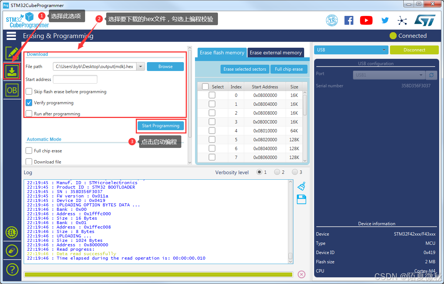Screen dimensions: 444x284
Task: Switch to Erase external memory tab
Action: (276, 53)
